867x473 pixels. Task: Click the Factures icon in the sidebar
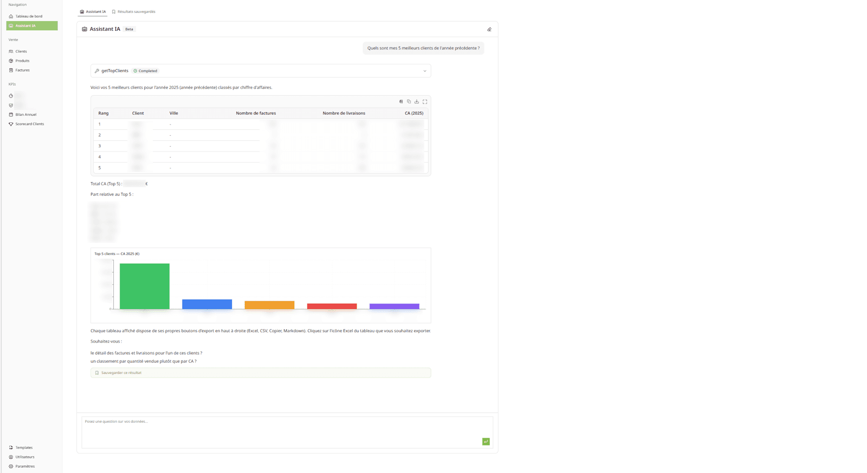[x=11, y=70]
